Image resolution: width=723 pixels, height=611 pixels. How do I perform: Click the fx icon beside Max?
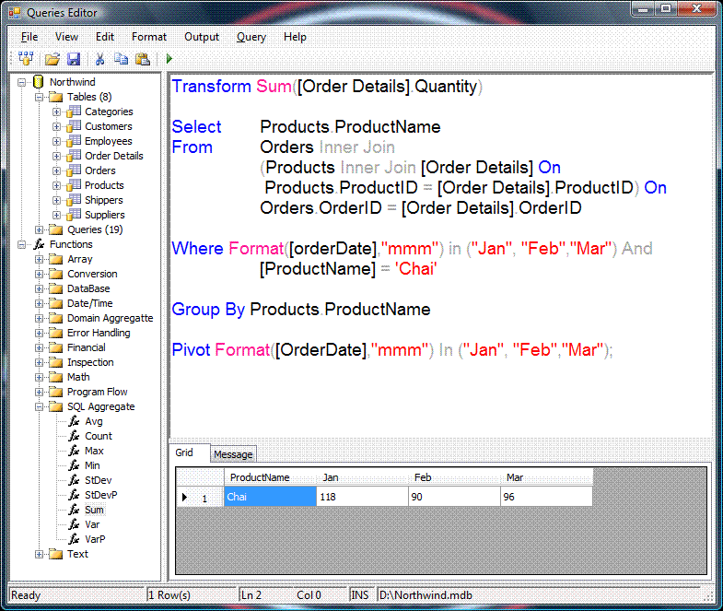tap(74, 451)
